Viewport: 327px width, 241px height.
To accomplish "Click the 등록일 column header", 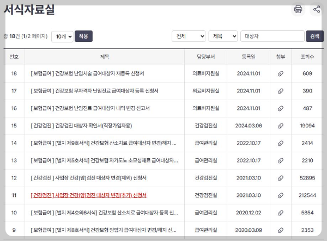I will coord(249,57).
